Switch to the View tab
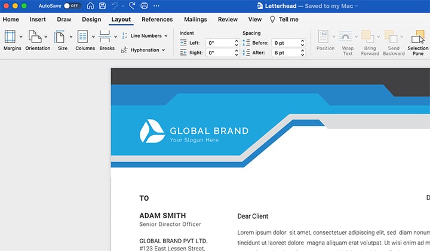Screen dimensions: 430x251 tap(255, 20)
